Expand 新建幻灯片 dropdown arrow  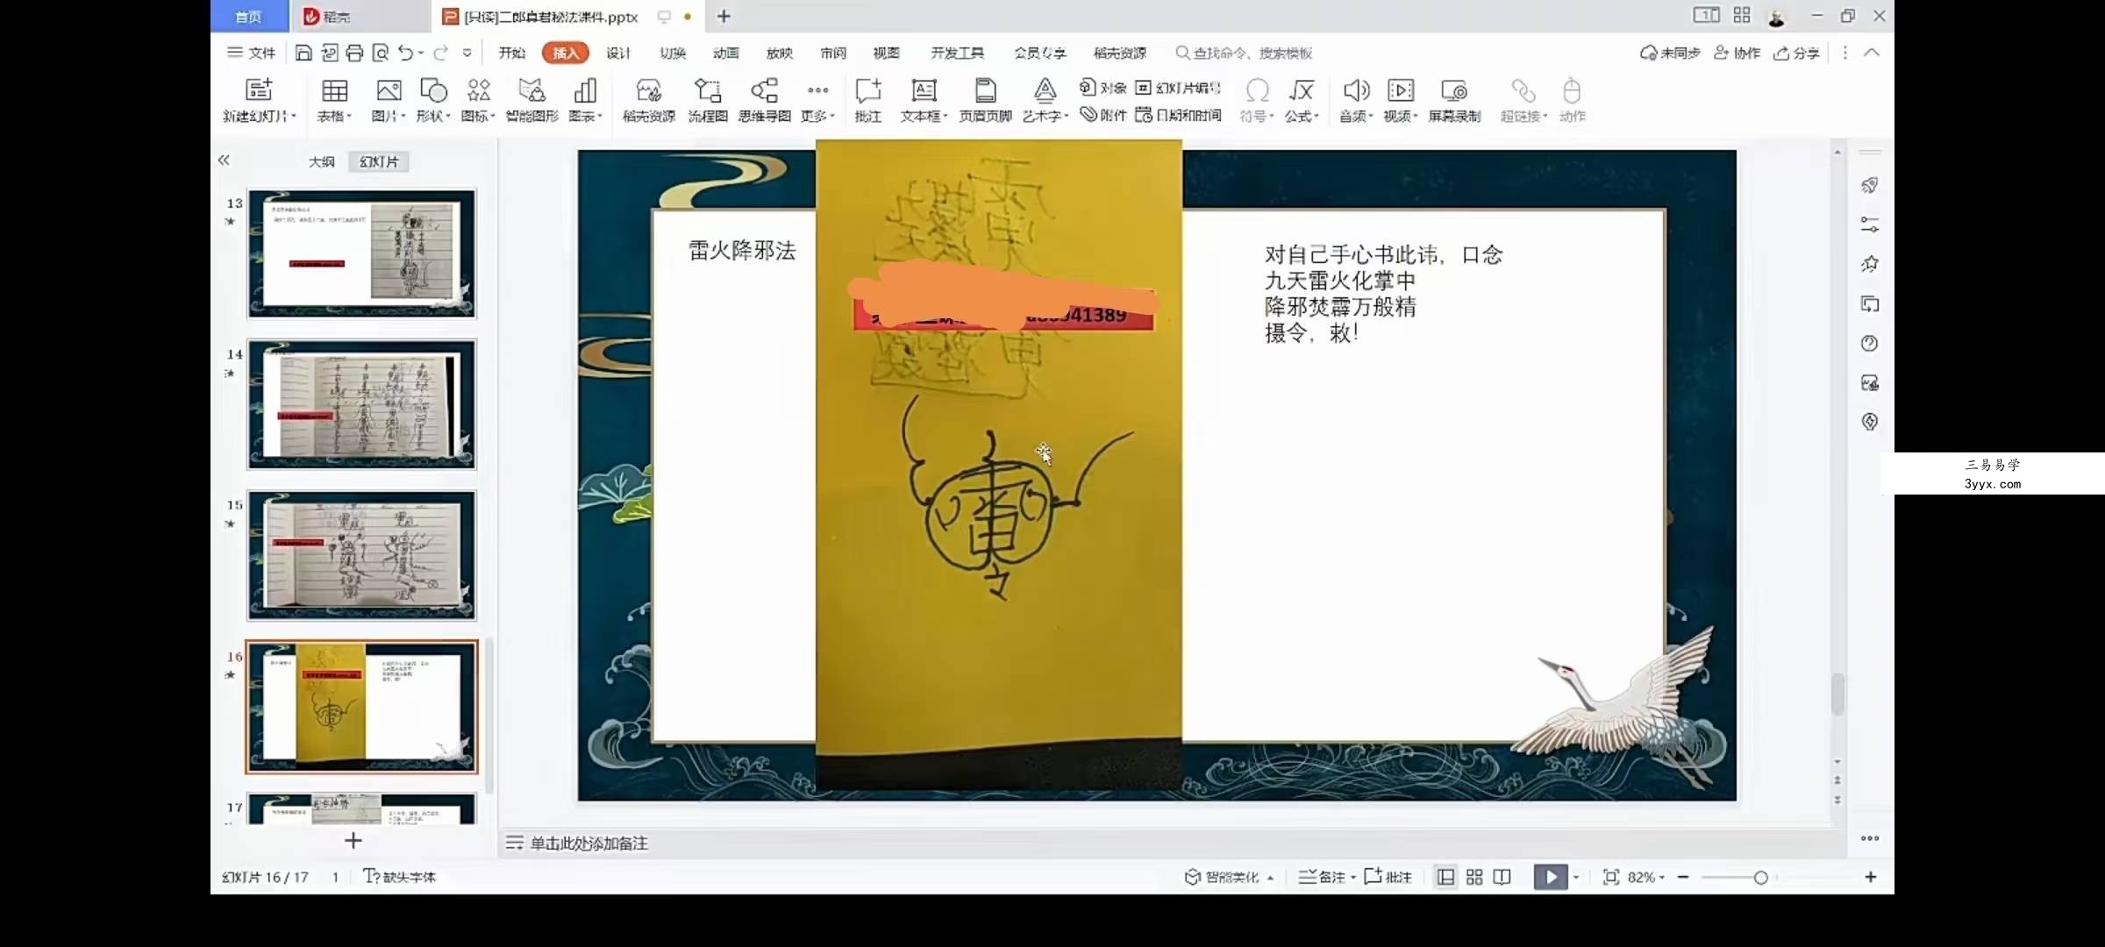point(294,116)
